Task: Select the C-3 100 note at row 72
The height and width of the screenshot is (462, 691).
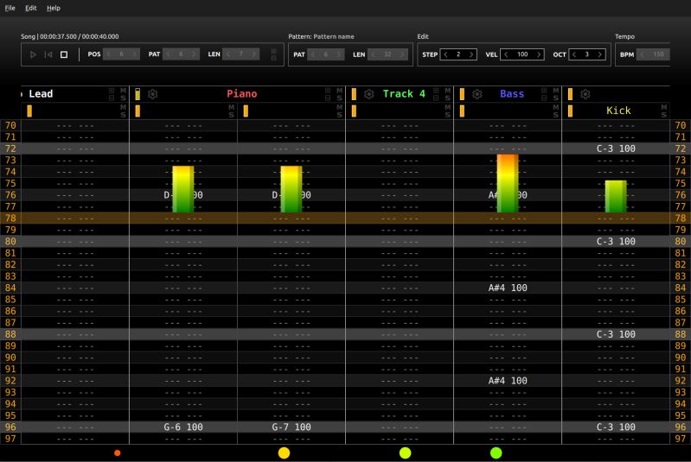Action: click(616, 149)
